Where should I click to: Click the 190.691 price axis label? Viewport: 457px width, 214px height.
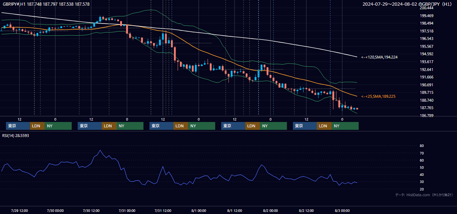click(427, 85)
